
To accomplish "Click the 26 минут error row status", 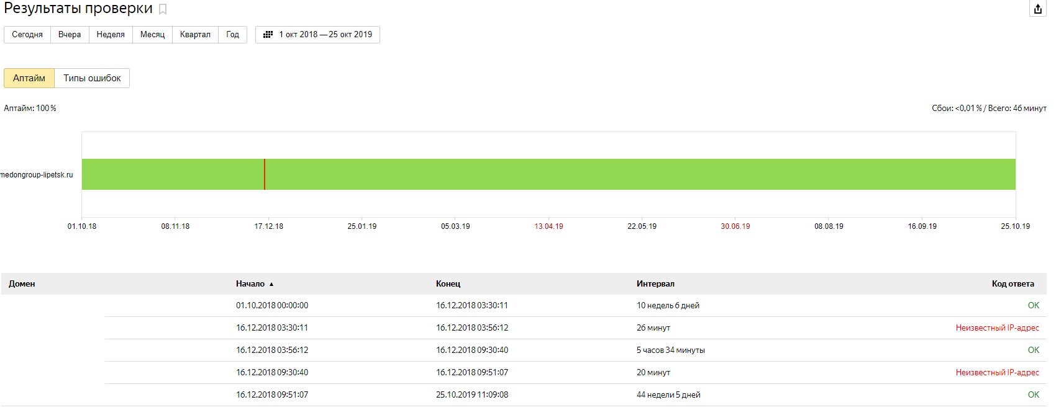I will (x=997, y=328).
